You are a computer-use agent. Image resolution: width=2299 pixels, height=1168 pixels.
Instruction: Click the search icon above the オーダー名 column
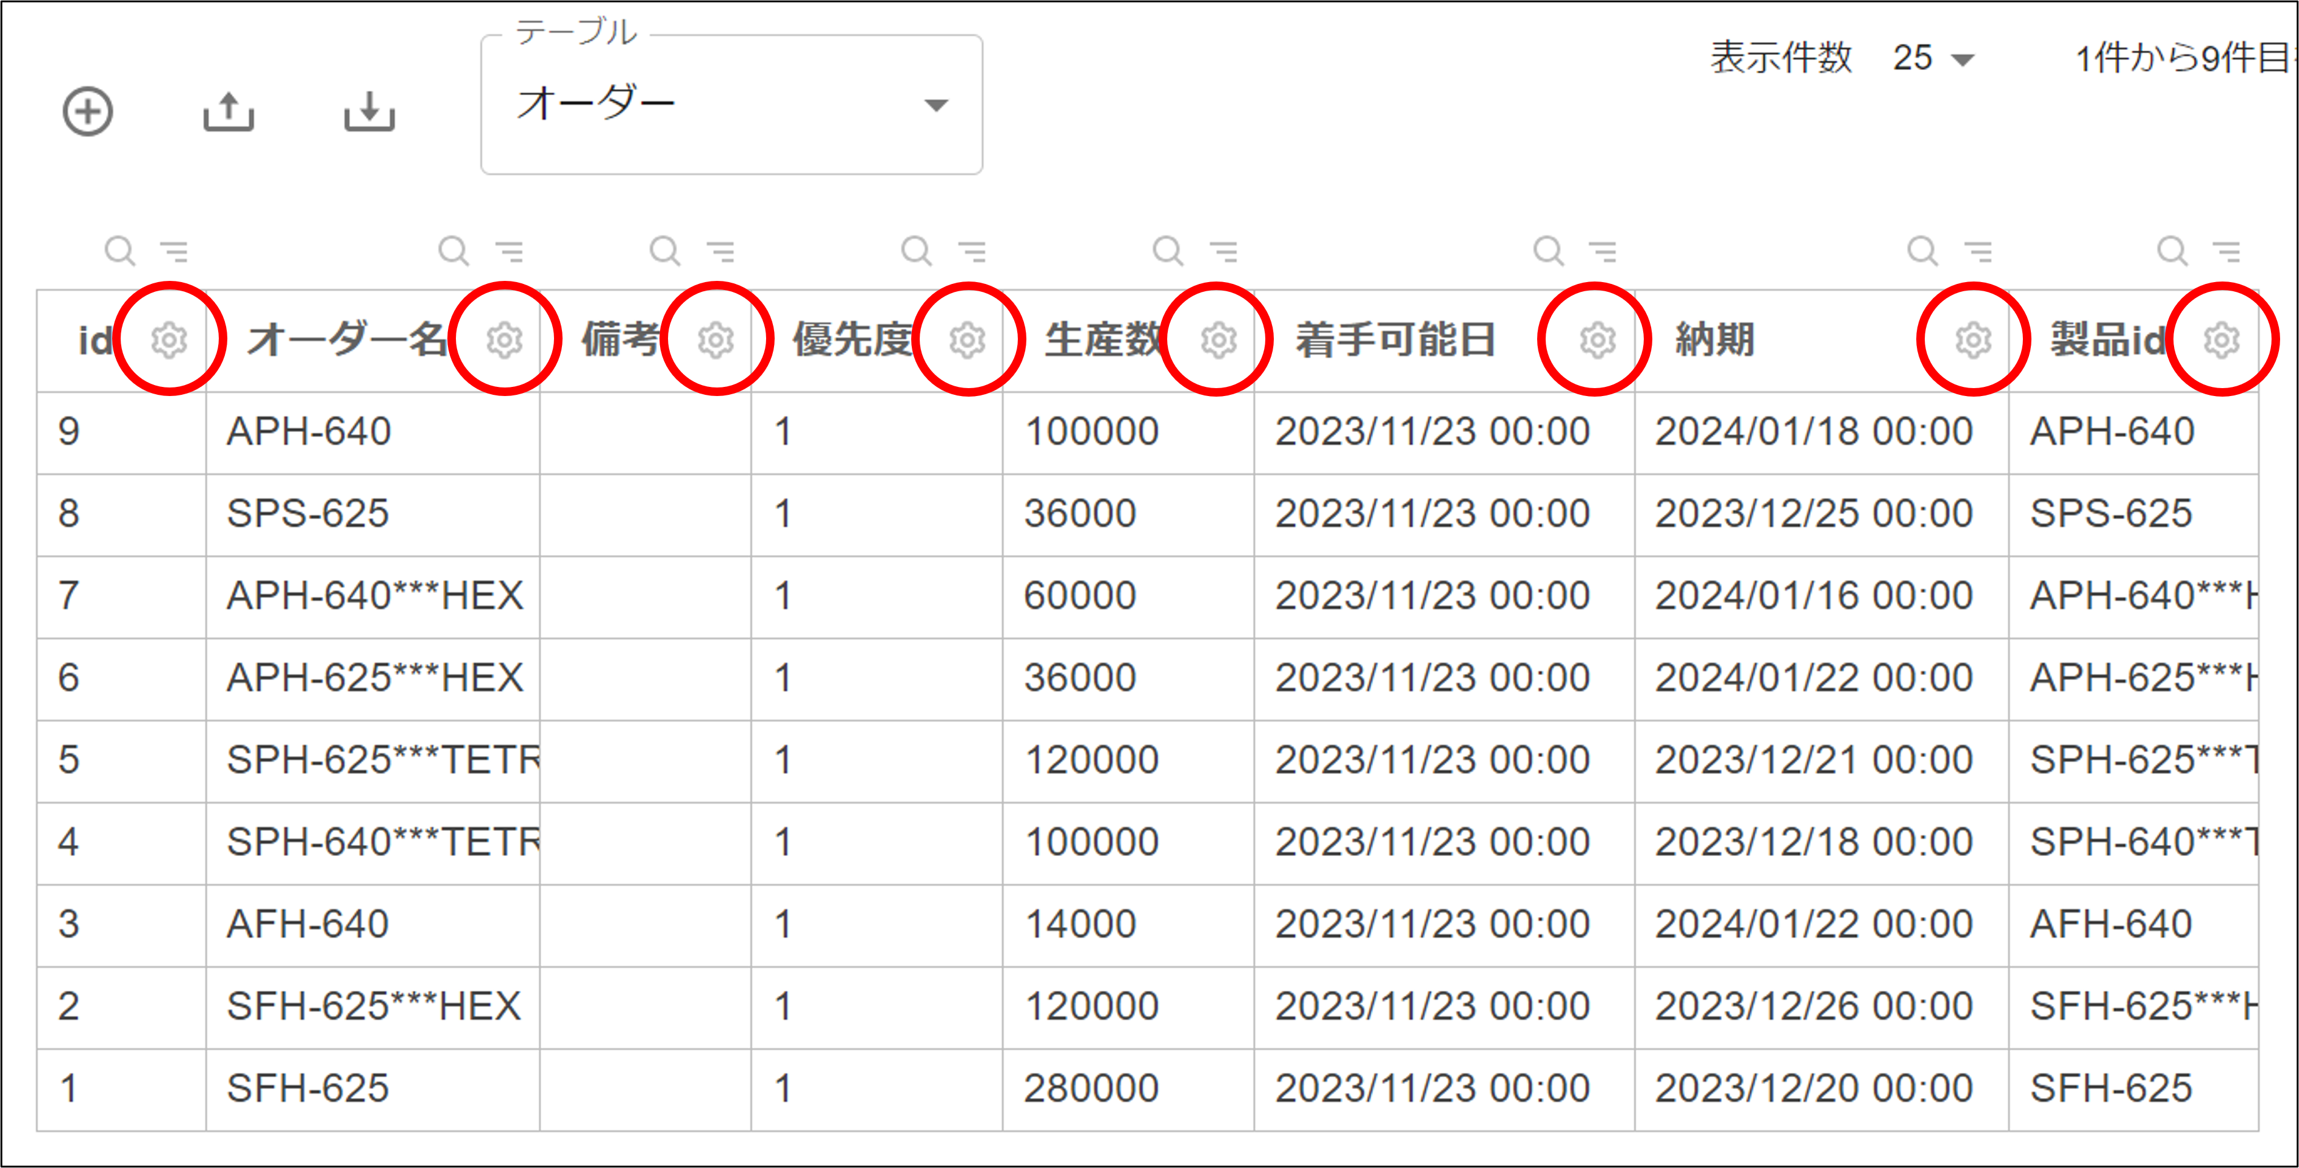tap(453, 251)
